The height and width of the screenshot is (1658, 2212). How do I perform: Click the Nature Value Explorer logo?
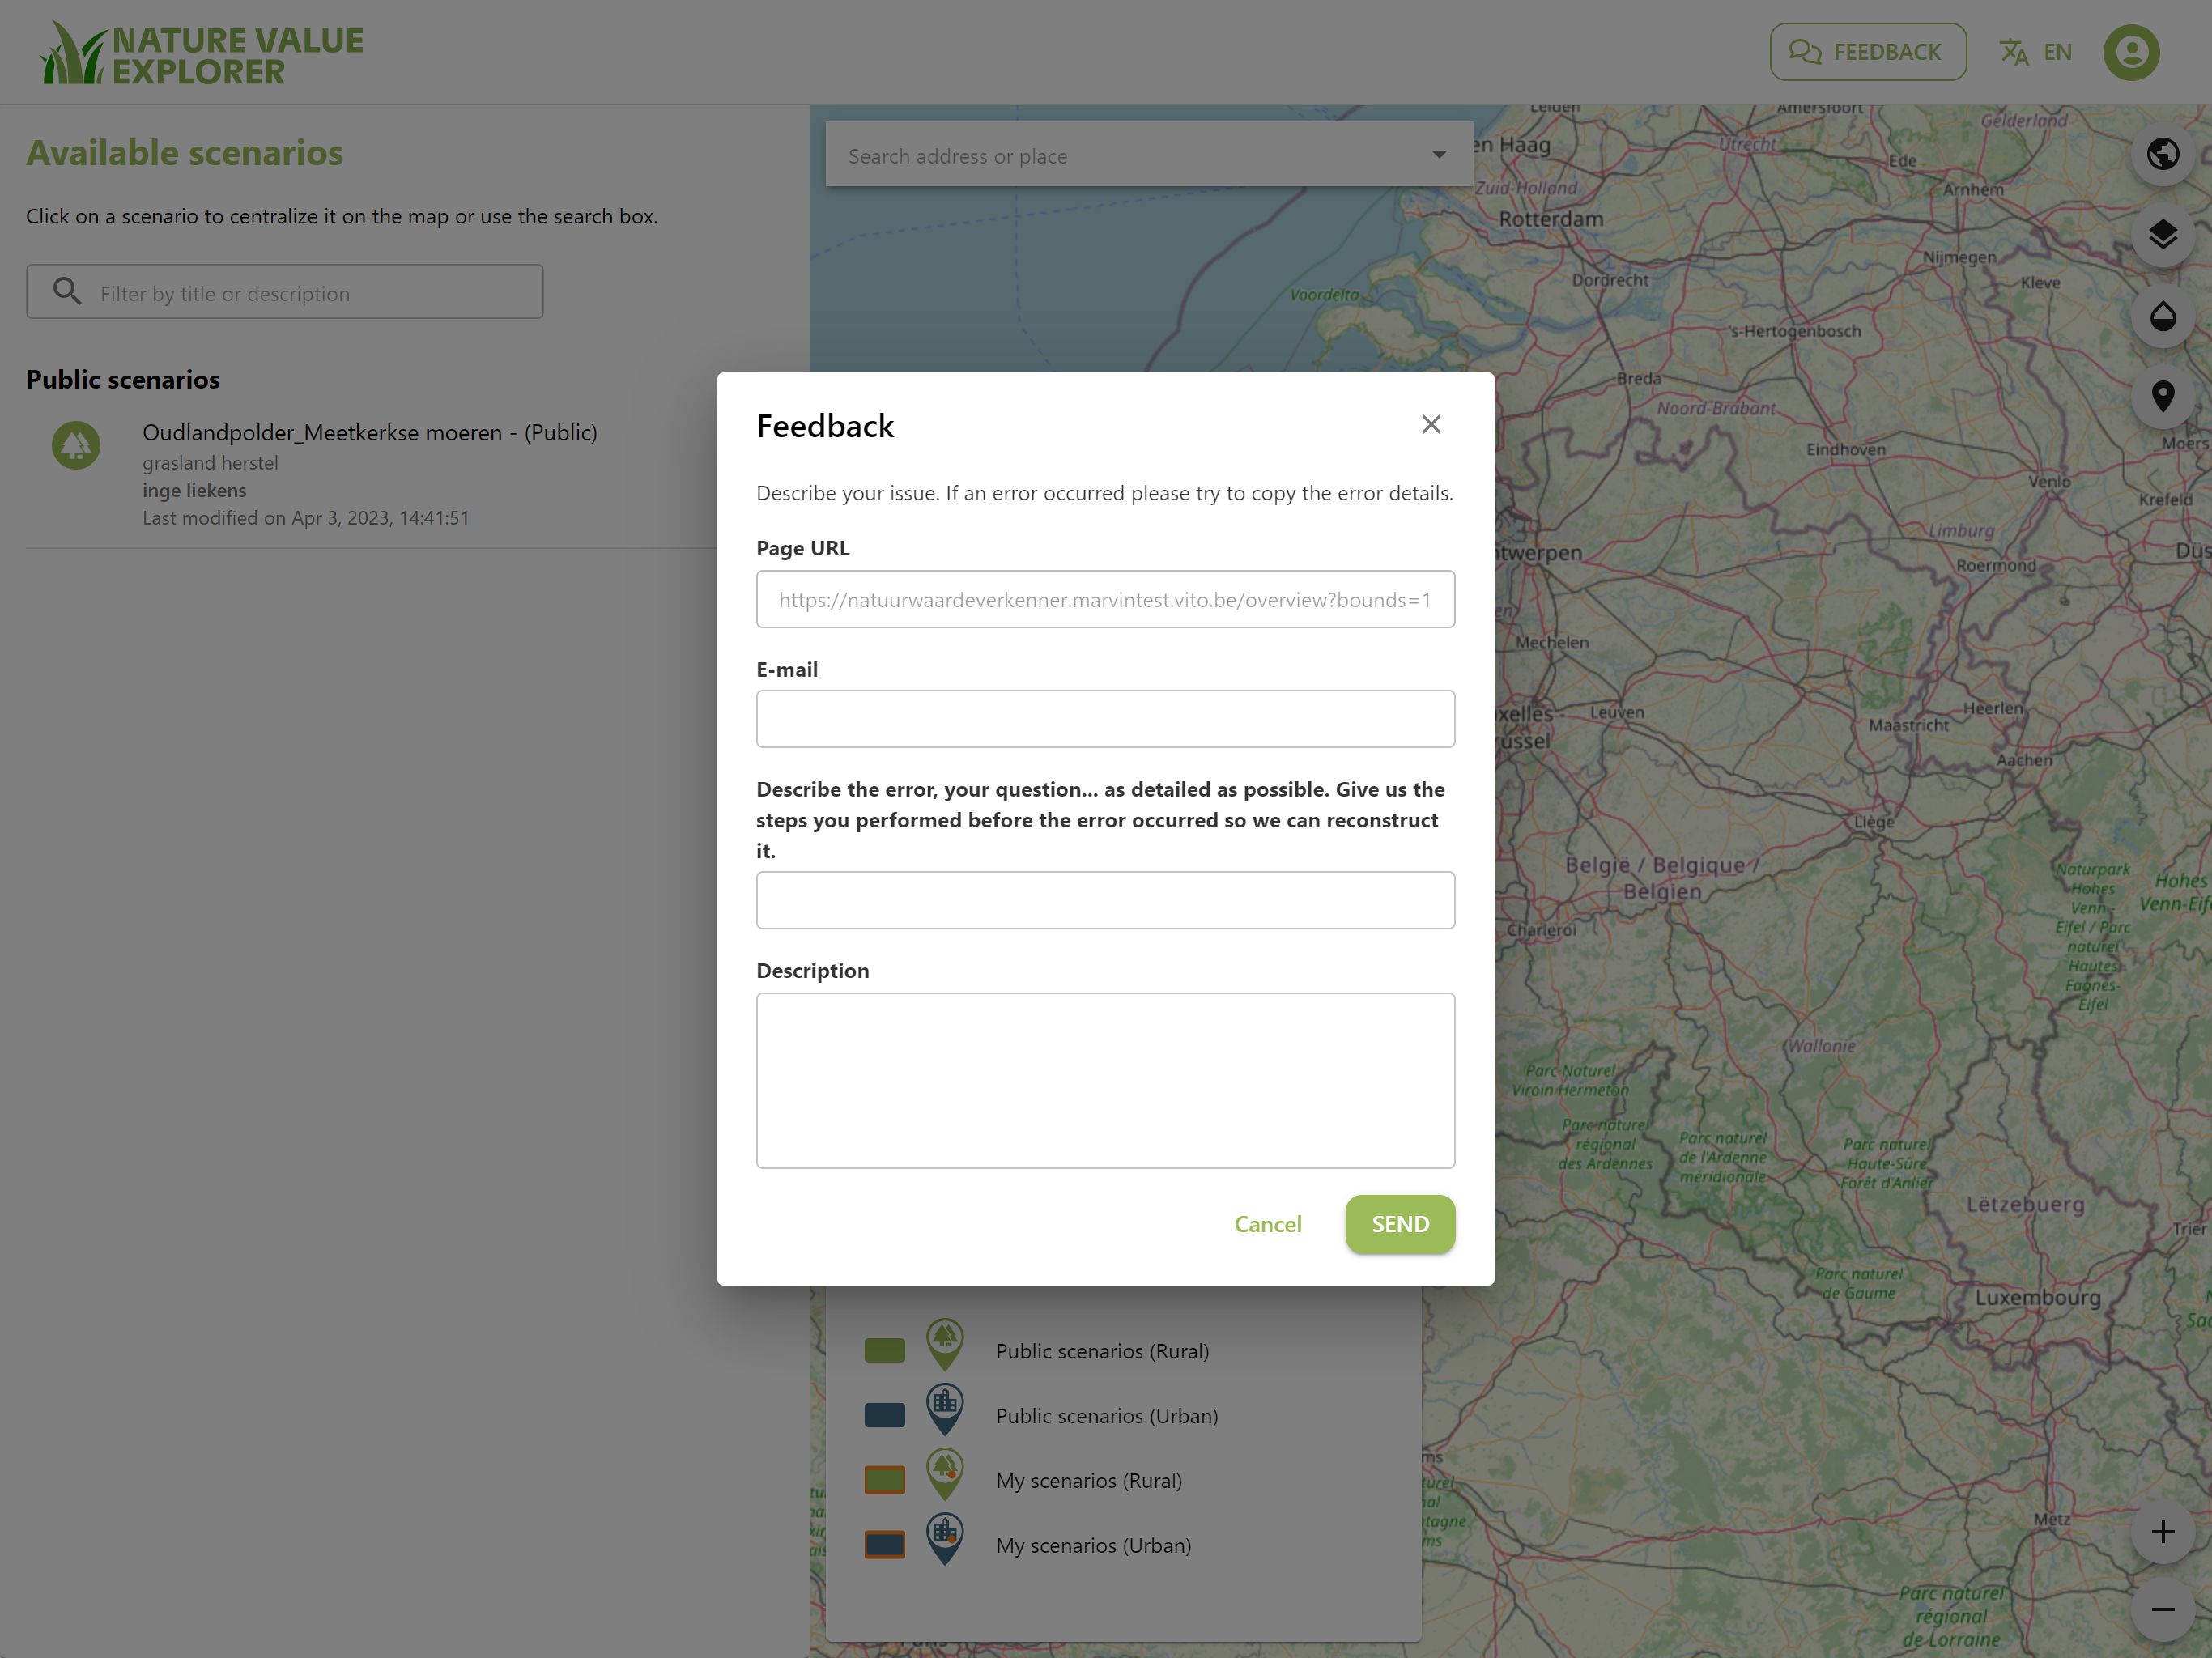[201, 54]
